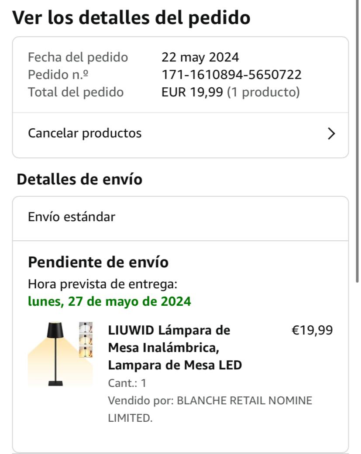Open the black table lamp product image
Image resolution: width=361 pixels, height=454 pixels.
55,354
